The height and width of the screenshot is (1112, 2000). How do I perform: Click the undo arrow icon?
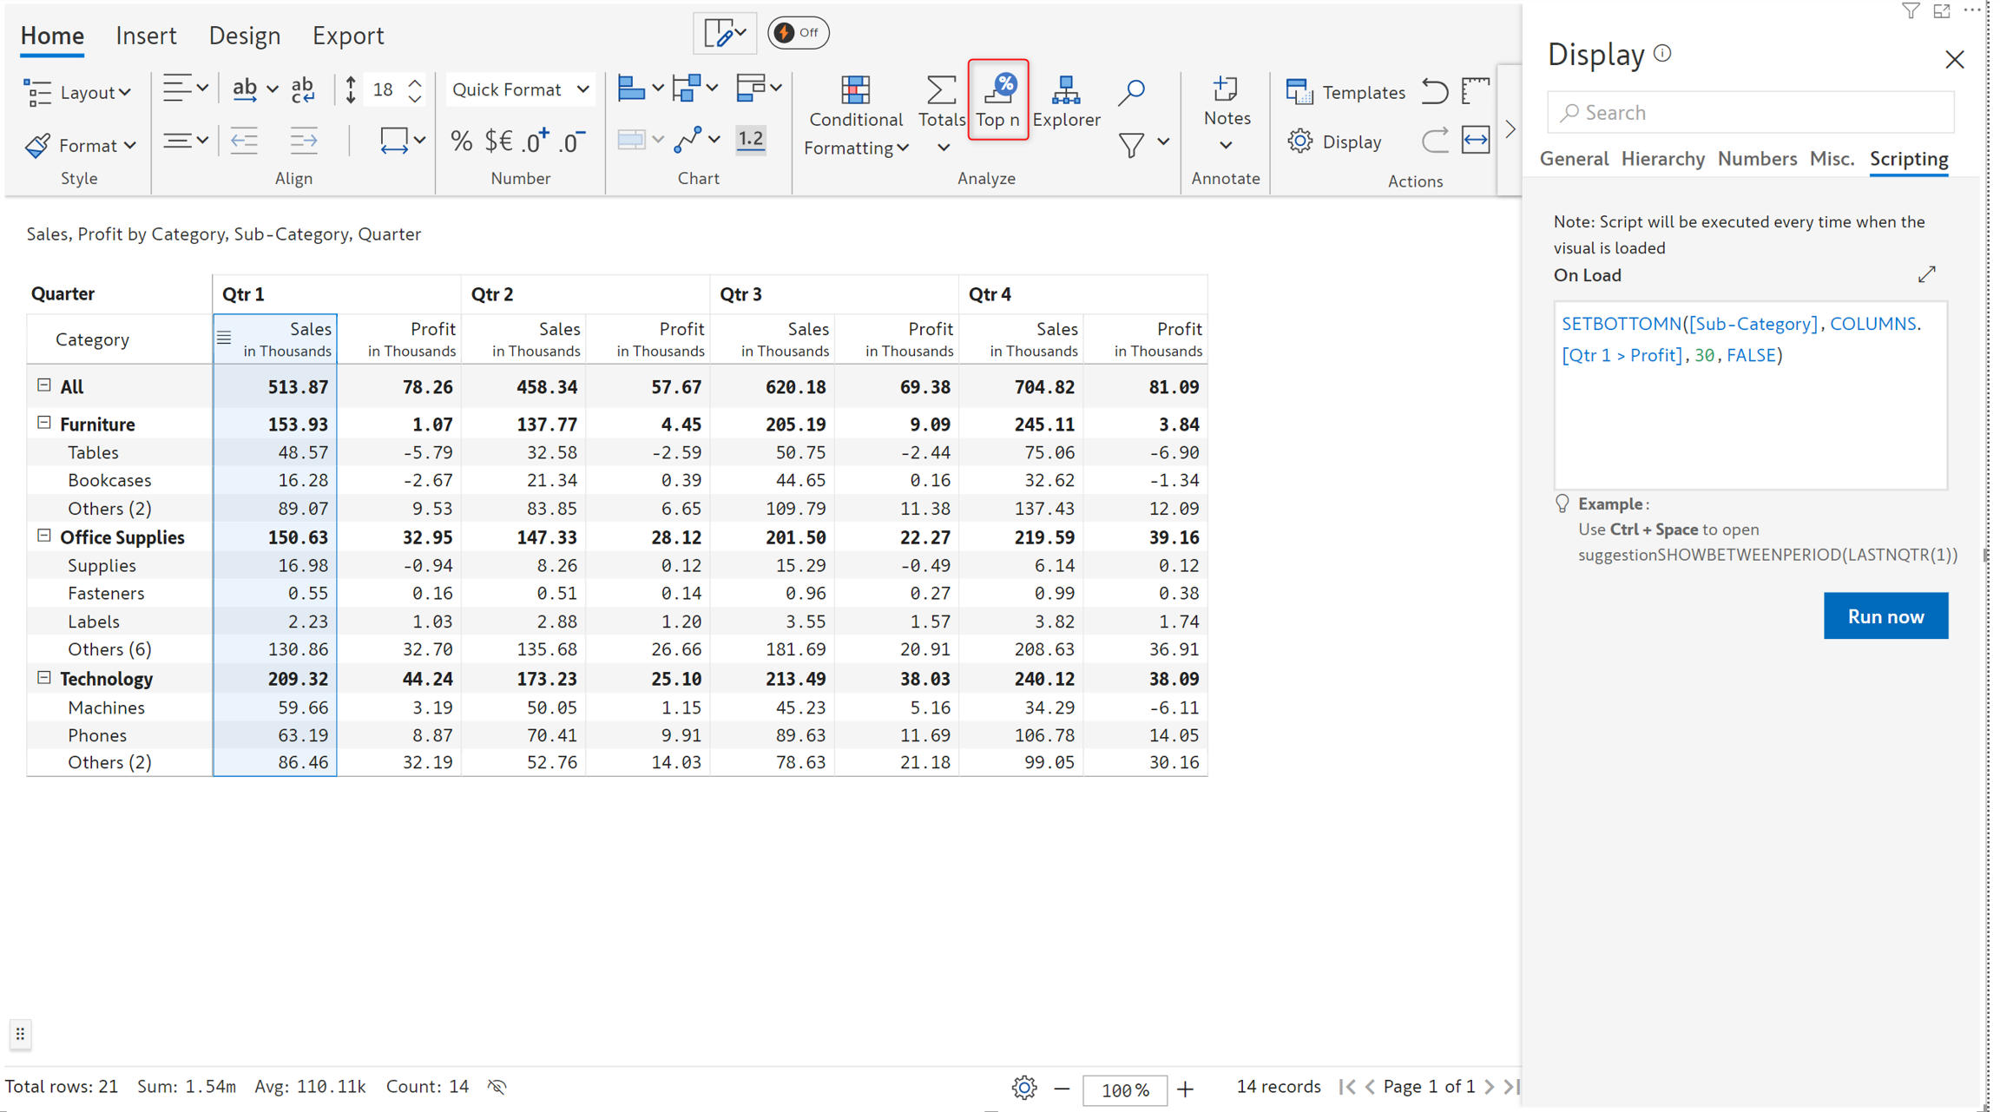(x=1434, y=91)
